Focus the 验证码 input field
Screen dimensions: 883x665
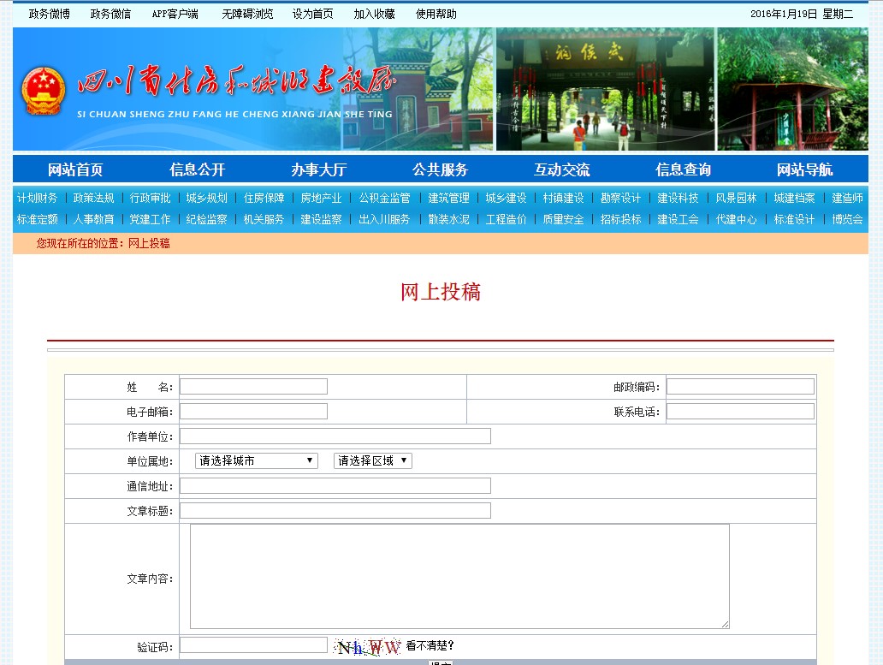(x=253, y=644)
